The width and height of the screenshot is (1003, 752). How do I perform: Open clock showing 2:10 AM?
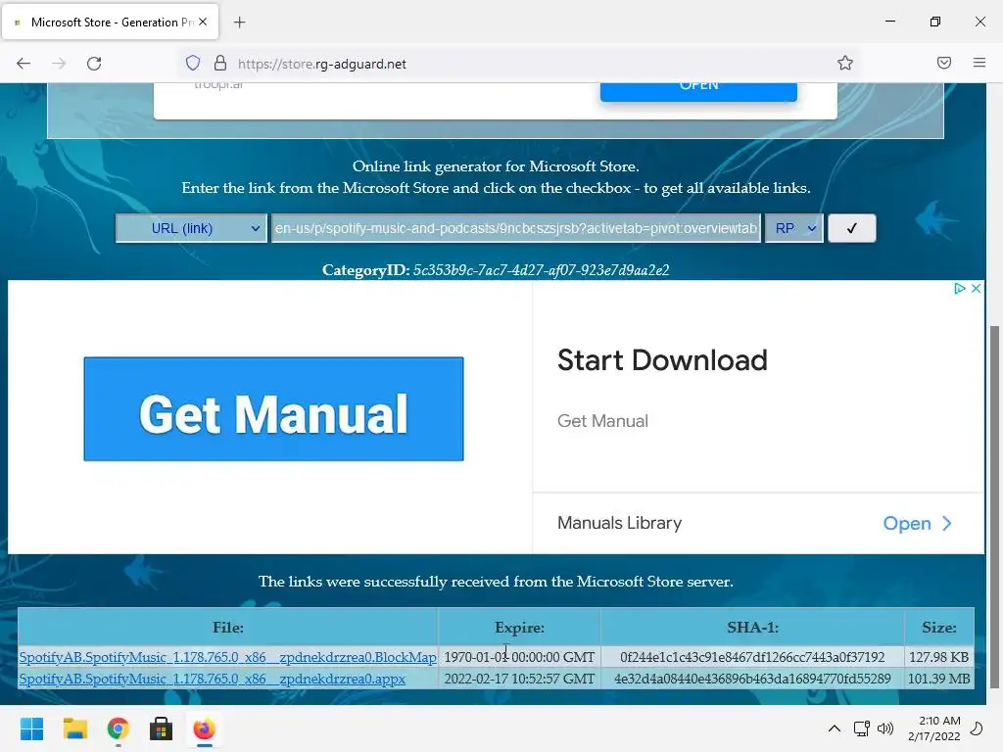click(x=933, y=728)
